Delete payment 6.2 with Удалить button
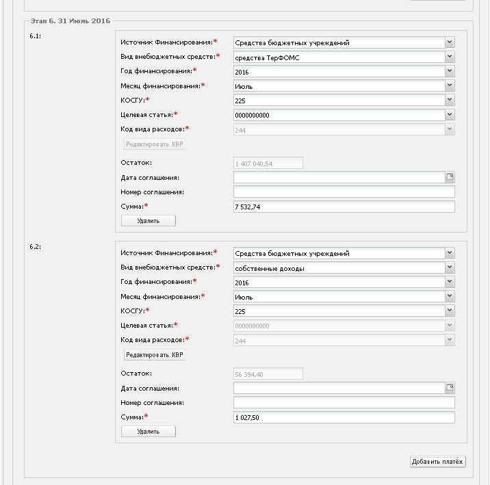This screenshot has height=485, width=490. coord(149,432)
